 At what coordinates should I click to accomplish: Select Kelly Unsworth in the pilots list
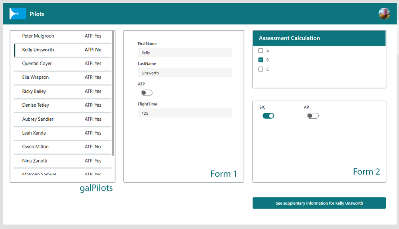coord(63,50)
